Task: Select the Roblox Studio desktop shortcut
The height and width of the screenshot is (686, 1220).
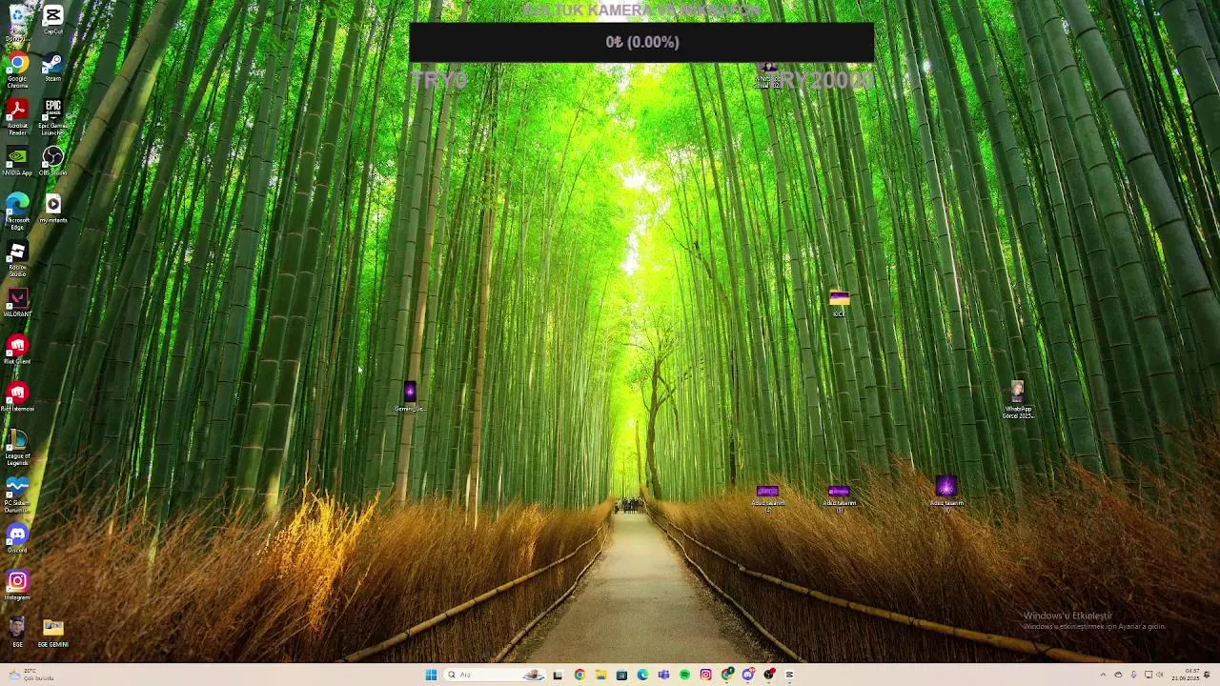Action: tap(17, 258)
